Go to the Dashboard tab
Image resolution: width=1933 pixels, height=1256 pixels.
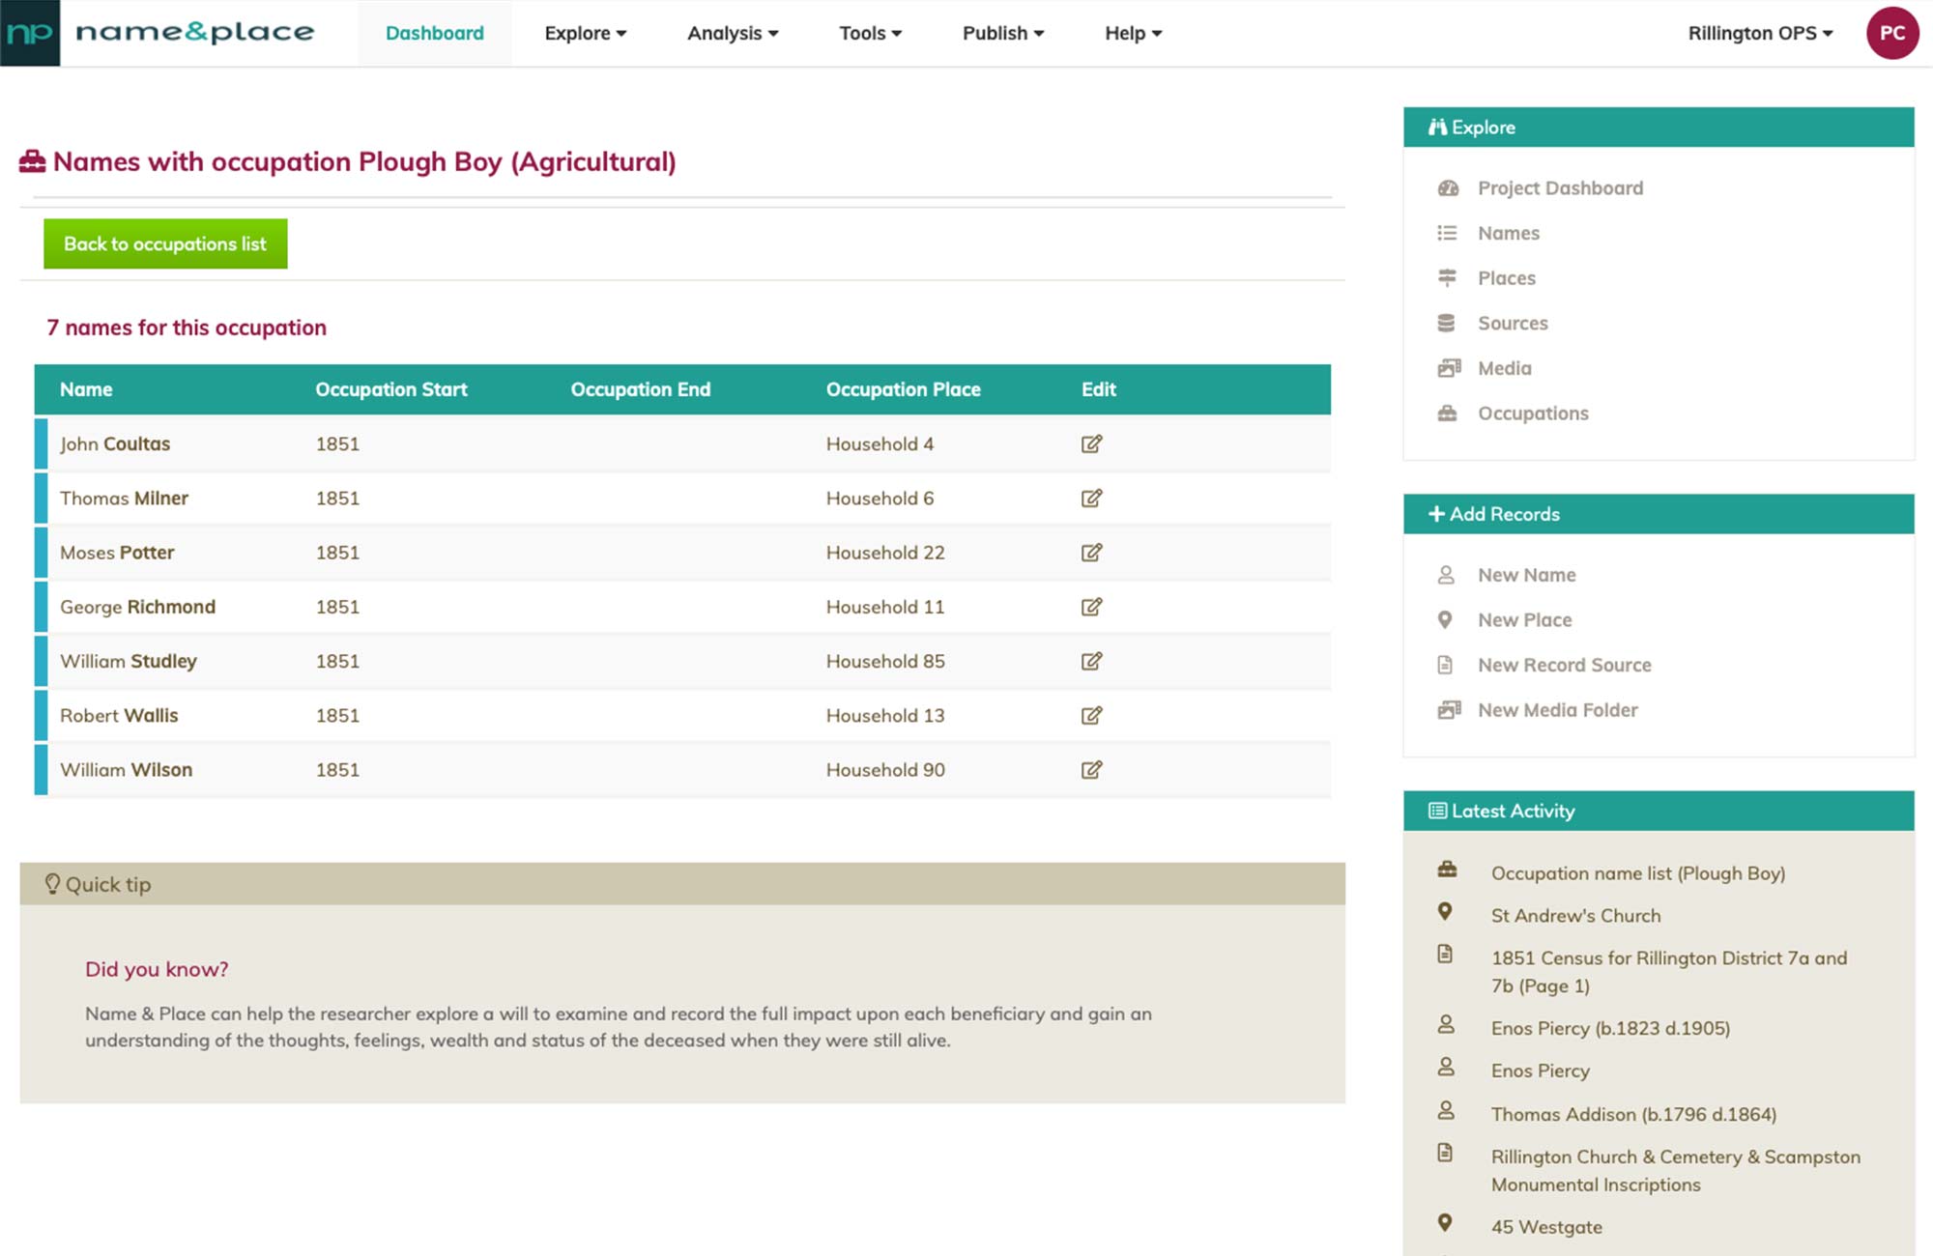coord(435,33)
